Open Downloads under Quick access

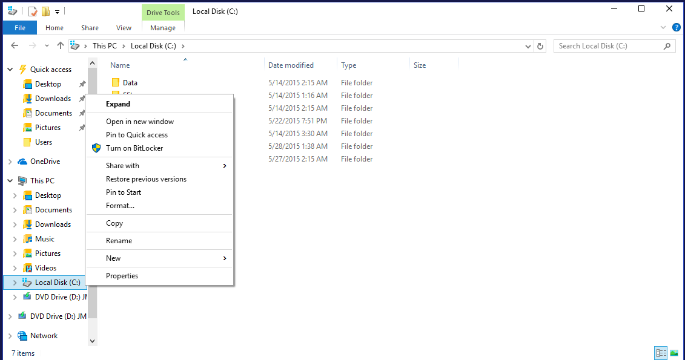[x=53, y=99]
